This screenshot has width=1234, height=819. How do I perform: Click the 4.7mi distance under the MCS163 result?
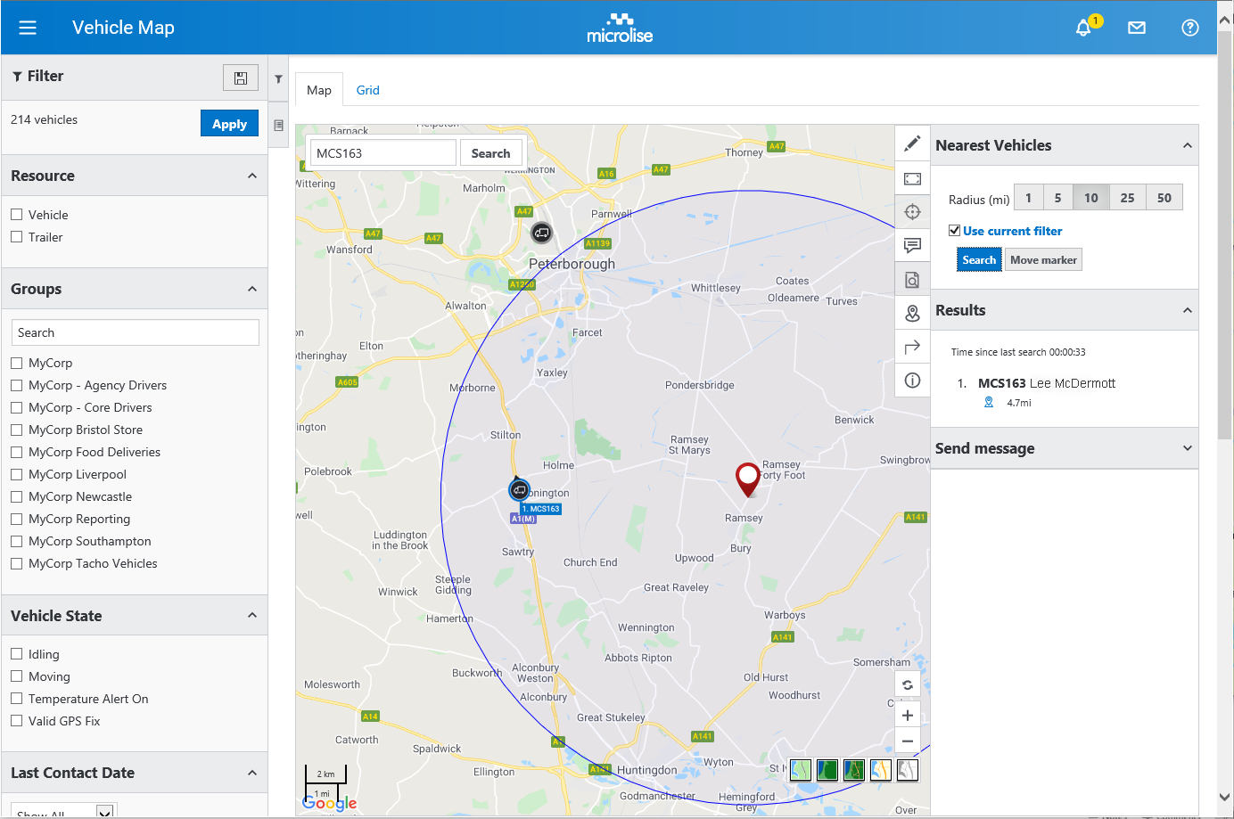click(x=1019, y=403)
